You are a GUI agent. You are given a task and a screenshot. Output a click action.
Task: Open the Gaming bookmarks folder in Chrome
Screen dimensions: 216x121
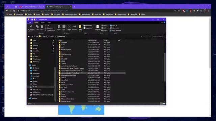46,14
